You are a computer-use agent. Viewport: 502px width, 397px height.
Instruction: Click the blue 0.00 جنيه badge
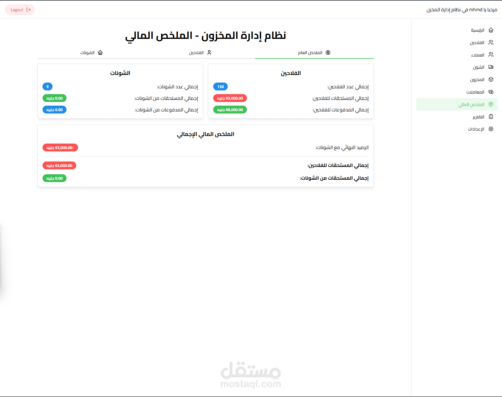pyautogui.click(x=54, y=110)
